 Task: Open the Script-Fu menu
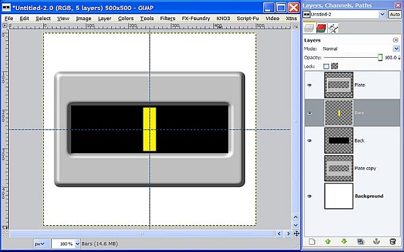tap(248, 19)
